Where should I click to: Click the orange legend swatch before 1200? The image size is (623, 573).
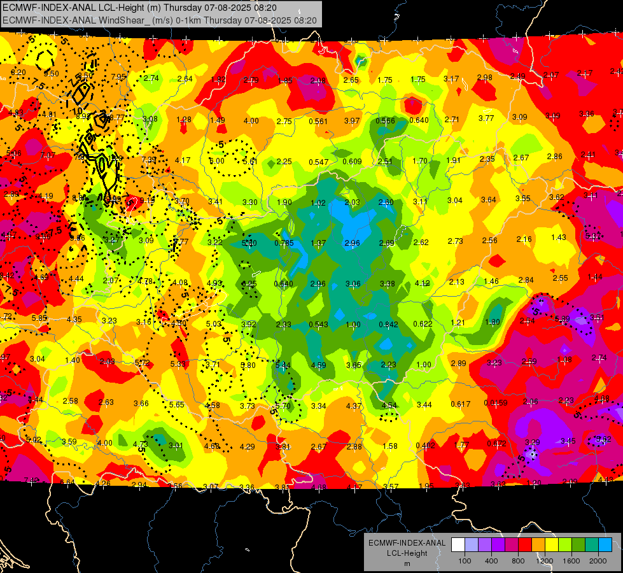click(x=538, y=545)
